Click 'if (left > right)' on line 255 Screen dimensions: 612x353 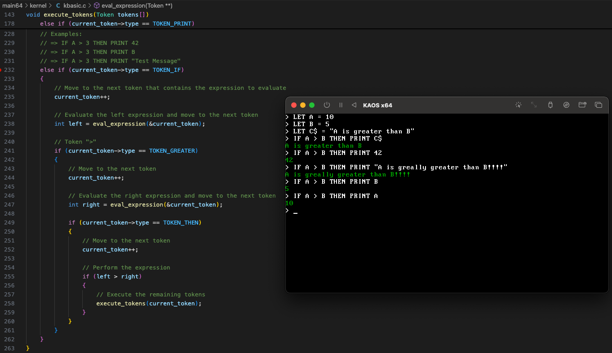click(112, 277)
